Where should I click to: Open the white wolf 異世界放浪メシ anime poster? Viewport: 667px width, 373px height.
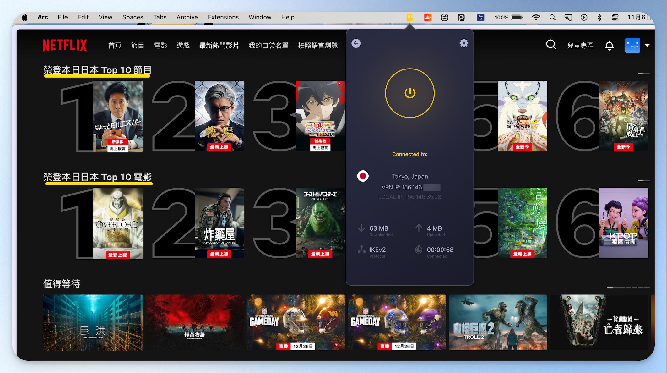point(523,116)
